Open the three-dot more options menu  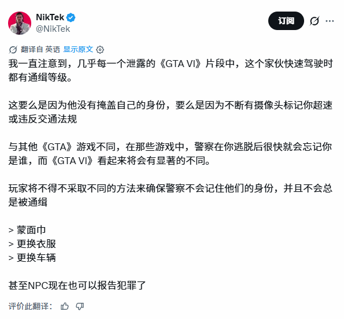(330, 21)
